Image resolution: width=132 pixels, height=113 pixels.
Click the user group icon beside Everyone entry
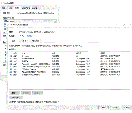coord(11,56)
